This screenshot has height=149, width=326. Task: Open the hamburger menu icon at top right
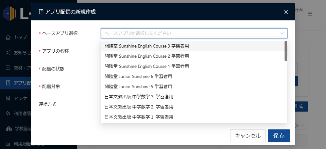[310, 14]
